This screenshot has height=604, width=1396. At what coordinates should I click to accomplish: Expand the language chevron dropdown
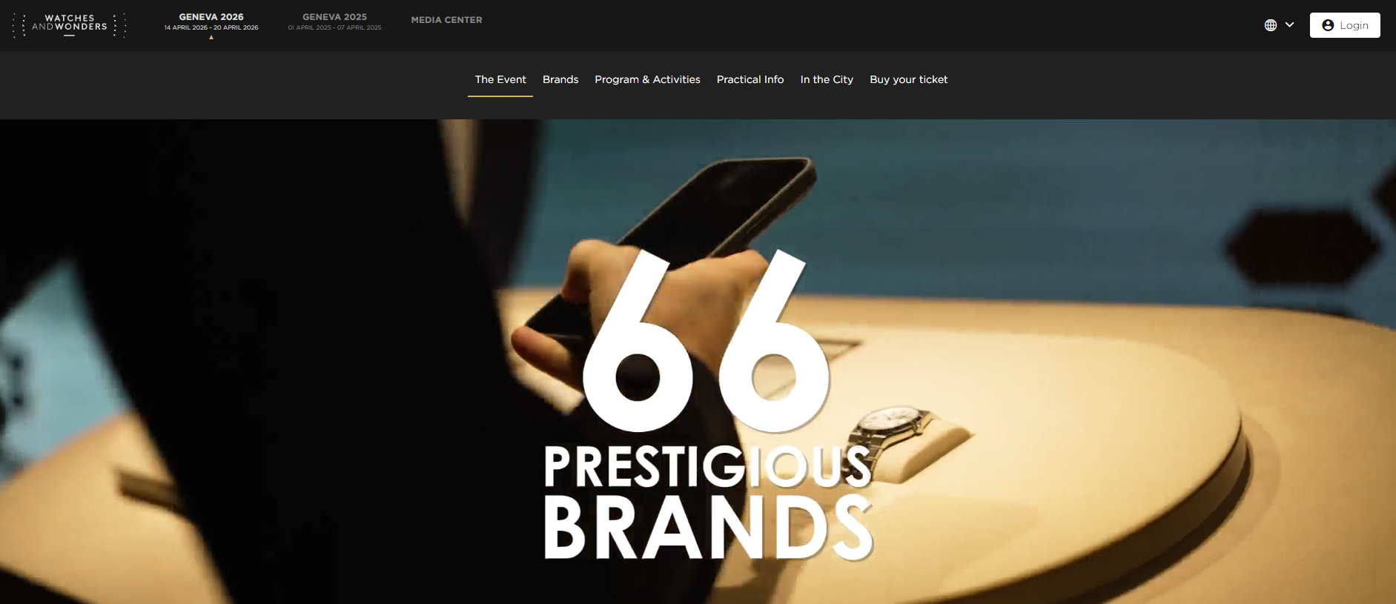coord(1290,25)
